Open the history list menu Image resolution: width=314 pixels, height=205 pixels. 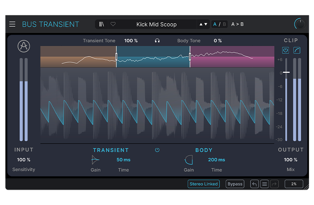click(265, 184)
